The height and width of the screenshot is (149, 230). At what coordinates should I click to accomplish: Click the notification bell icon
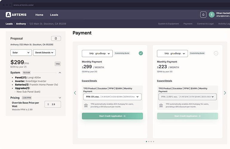click(x=203, y=15)
